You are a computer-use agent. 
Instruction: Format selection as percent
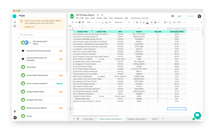(99, 22)
